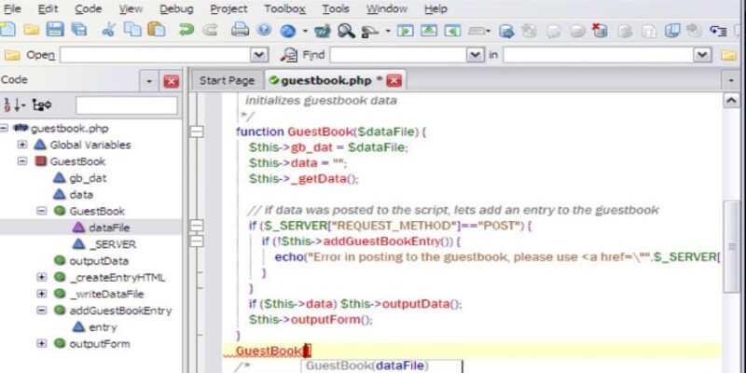Collapse the GuestBook function node
The image size is (746, 373).
coord(42,211)
